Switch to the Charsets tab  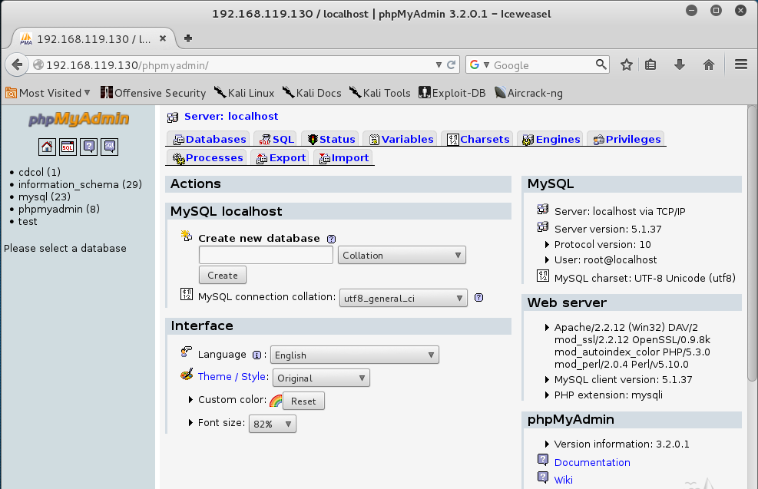click(x=478, y=140)
